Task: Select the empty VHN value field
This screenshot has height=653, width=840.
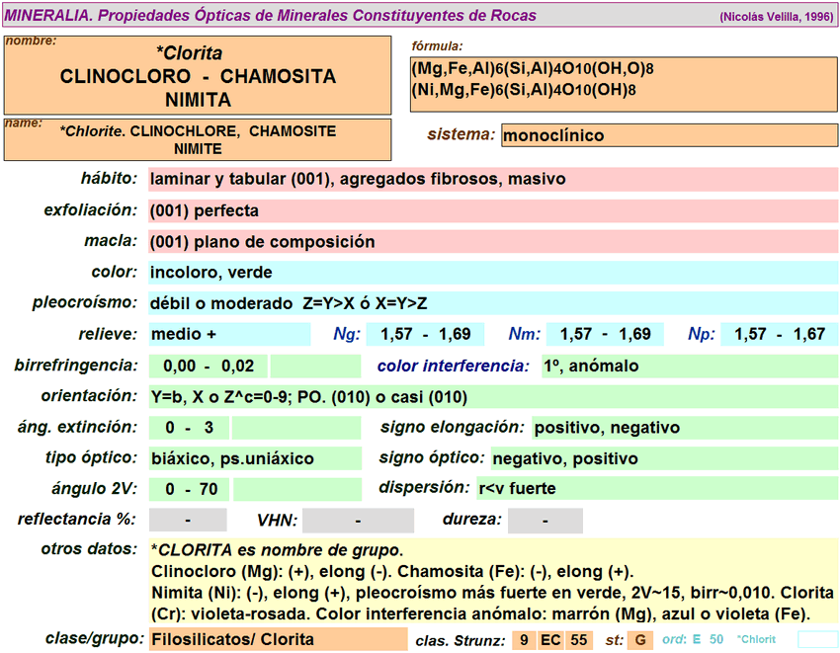Action: [x=358, y=521]
